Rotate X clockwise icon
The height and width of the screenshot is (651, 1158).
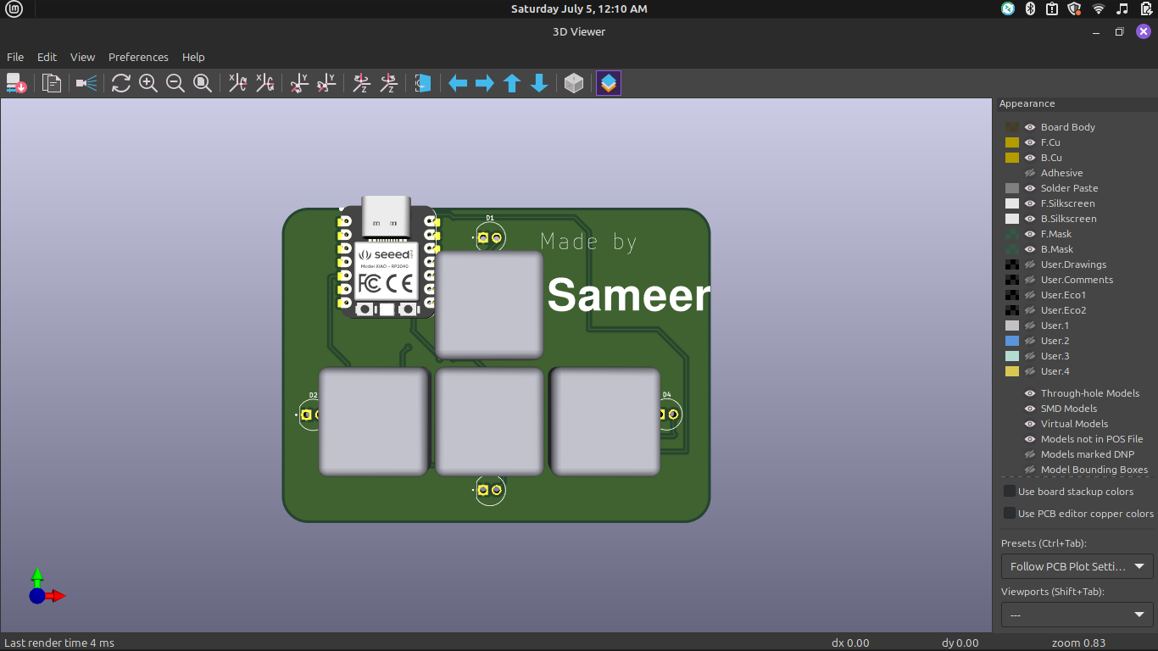tap(238, 83)
